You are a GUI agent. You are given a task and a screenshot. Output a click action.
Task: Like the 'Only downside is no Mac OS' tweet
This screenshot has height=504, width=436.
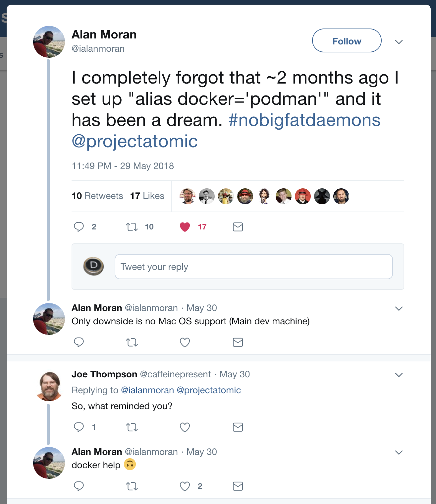(x=185, y=342)
